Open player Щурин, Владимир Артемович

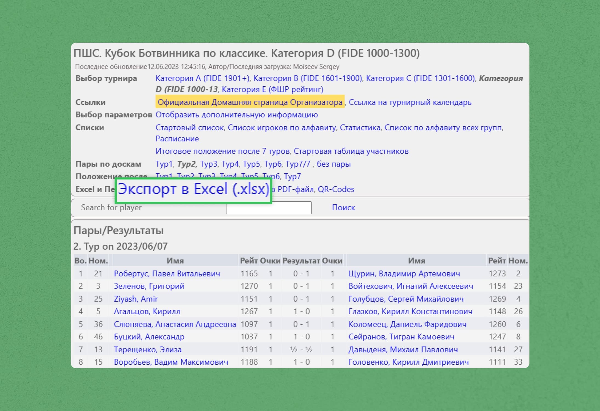pyautogui.click(x=404, y=274)
